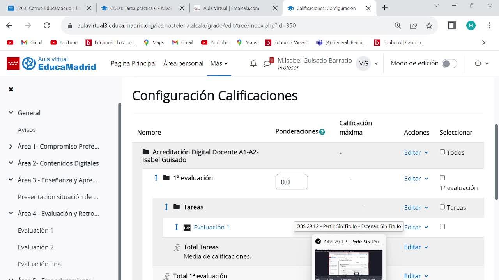The image size is (499, 280).
Task: Collapse Área 2- Contenidos Digitales section
Action: tap(11, 163)
